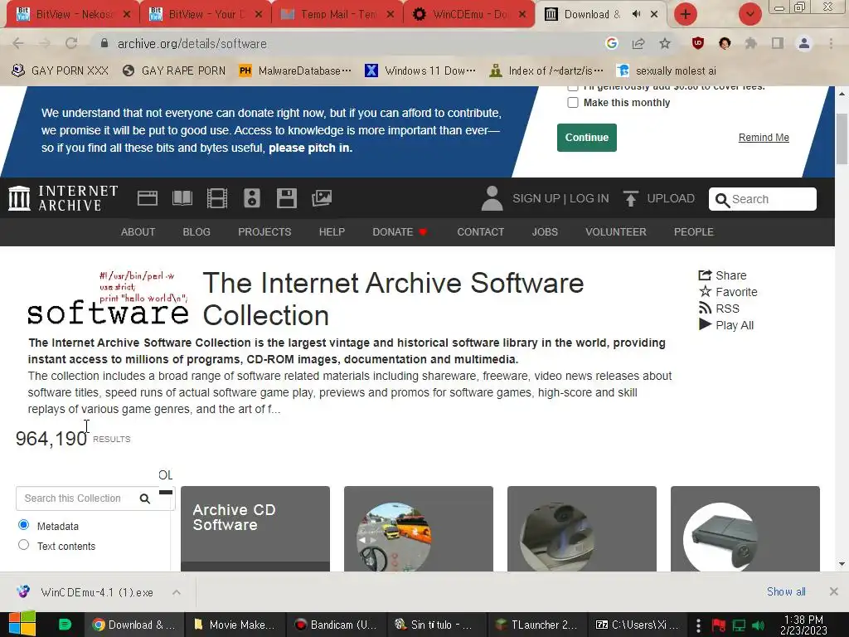
Task: Open the Archive CD Software tile
Action: 255,528
